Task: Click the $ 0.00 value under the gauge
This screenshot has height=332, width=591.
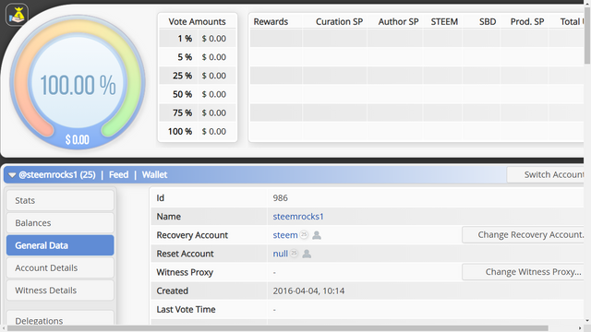Action: click(x=78, y=139)
